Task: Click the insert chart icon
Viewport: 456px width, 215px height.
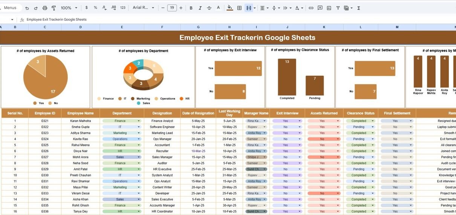Action: click(329, 8)
